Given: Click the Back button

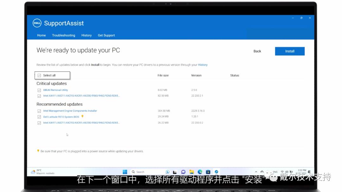Looking at the screenshot, I should click(257, 51).
